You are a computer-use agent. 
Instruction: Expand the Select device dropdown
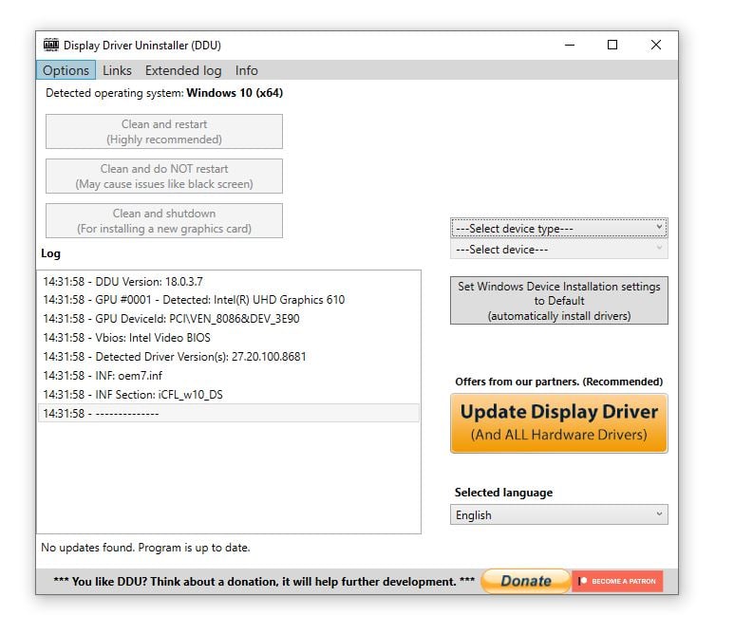559,249
